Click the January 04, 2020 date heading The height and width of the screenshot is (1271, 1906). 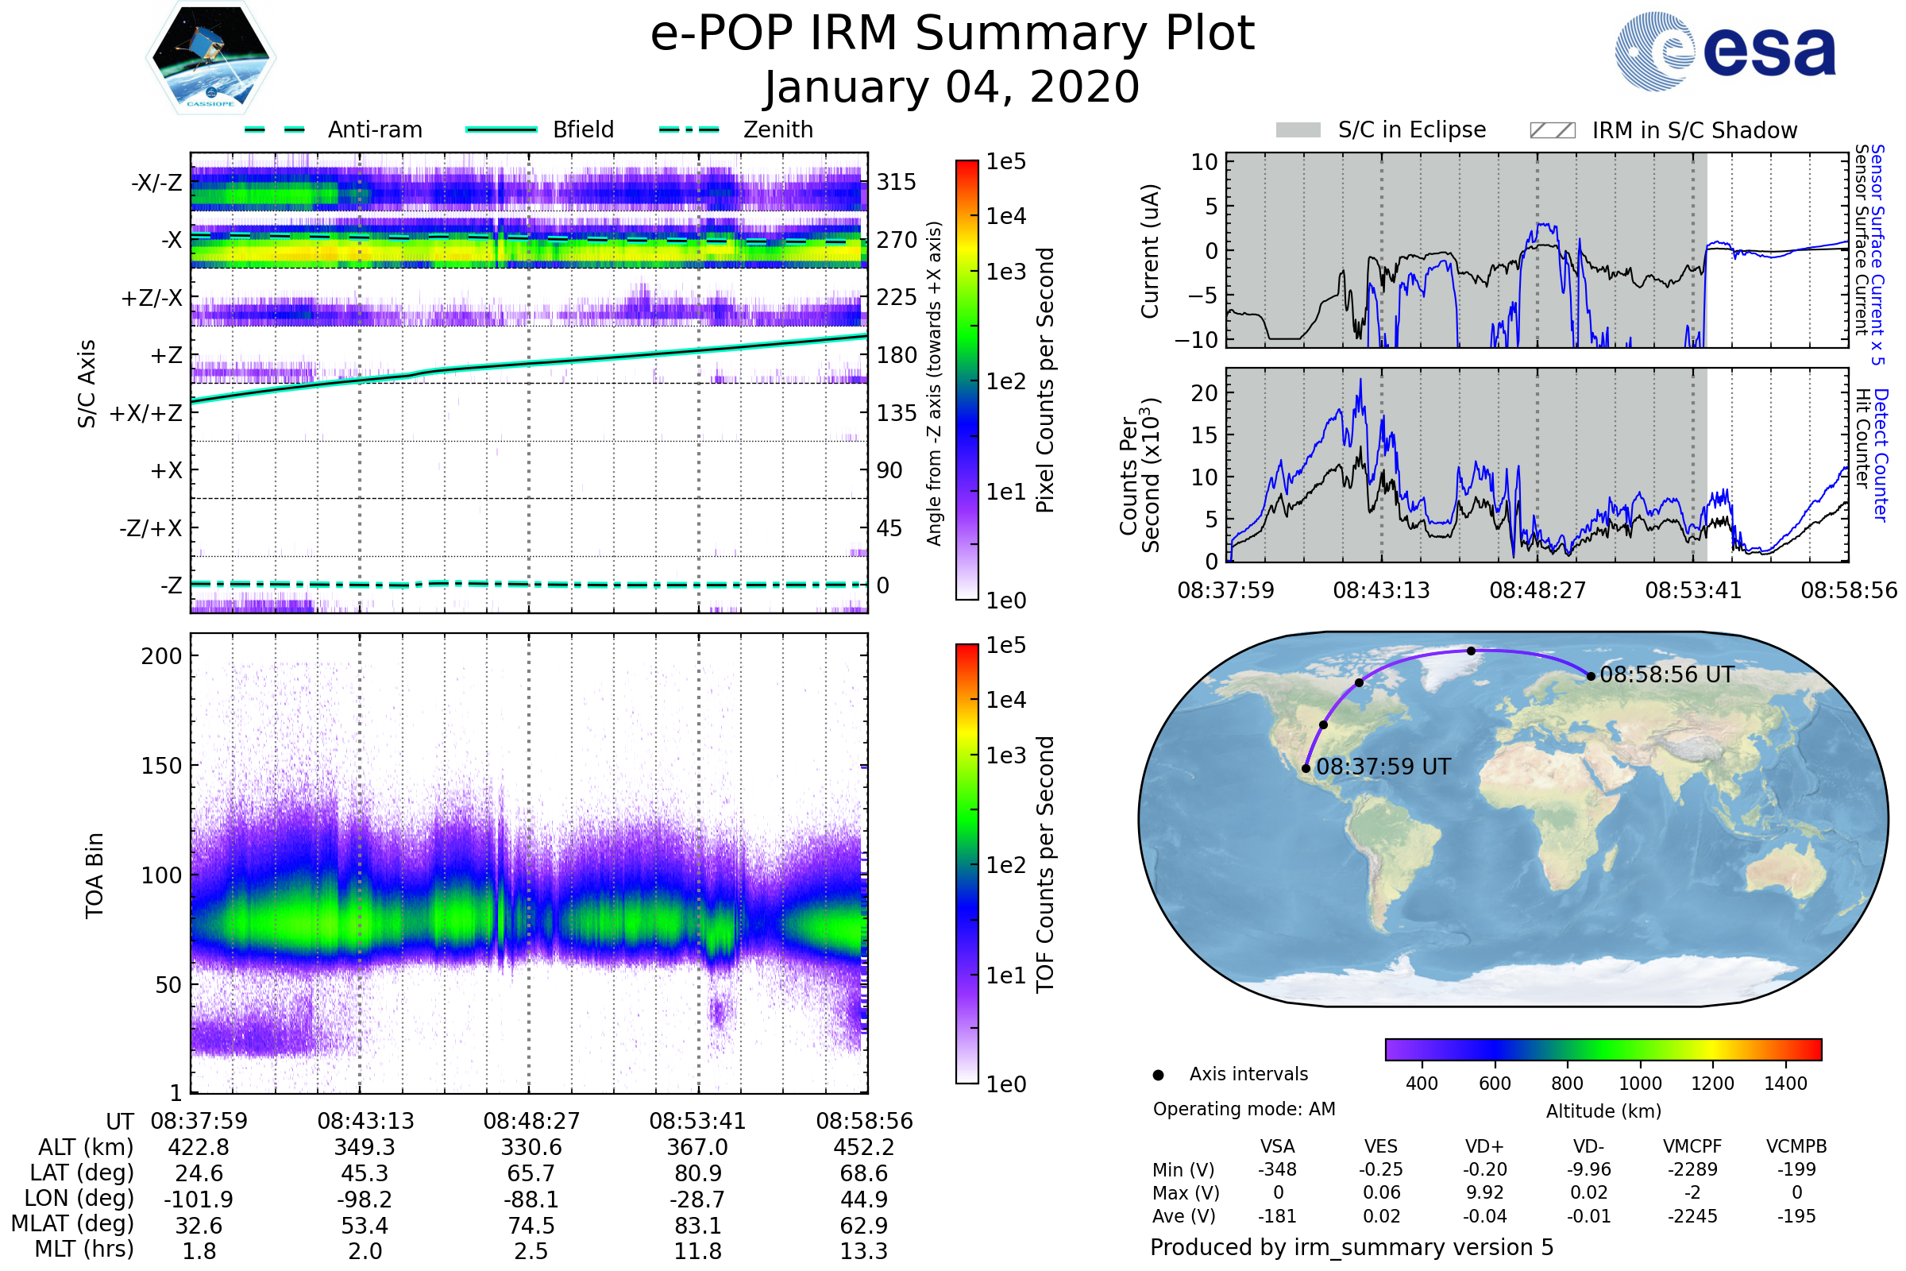tap(952, 87)
